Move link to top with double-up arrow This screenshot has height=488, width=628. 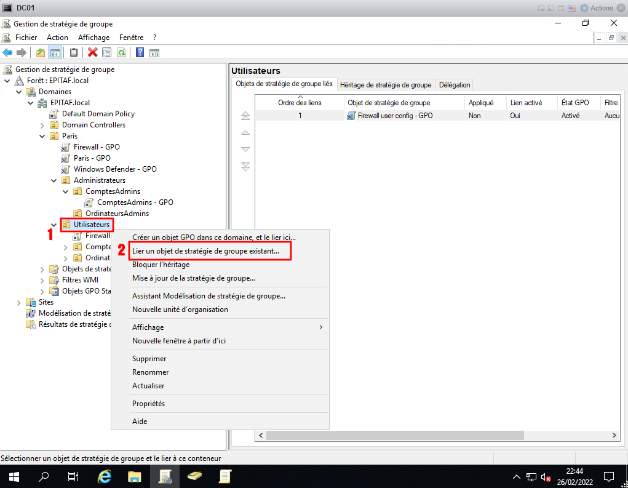tap(245, 116)
